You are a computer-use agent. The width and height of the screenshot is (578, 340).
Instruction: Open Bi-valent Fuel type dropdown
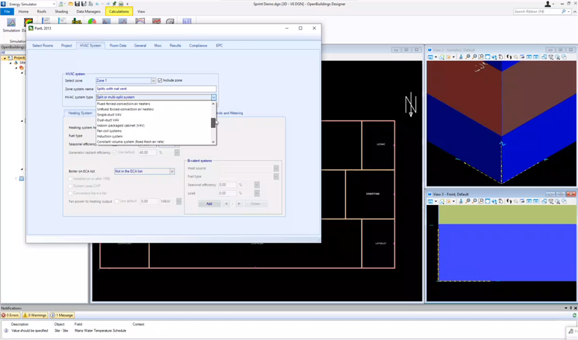tap(276, 177)
